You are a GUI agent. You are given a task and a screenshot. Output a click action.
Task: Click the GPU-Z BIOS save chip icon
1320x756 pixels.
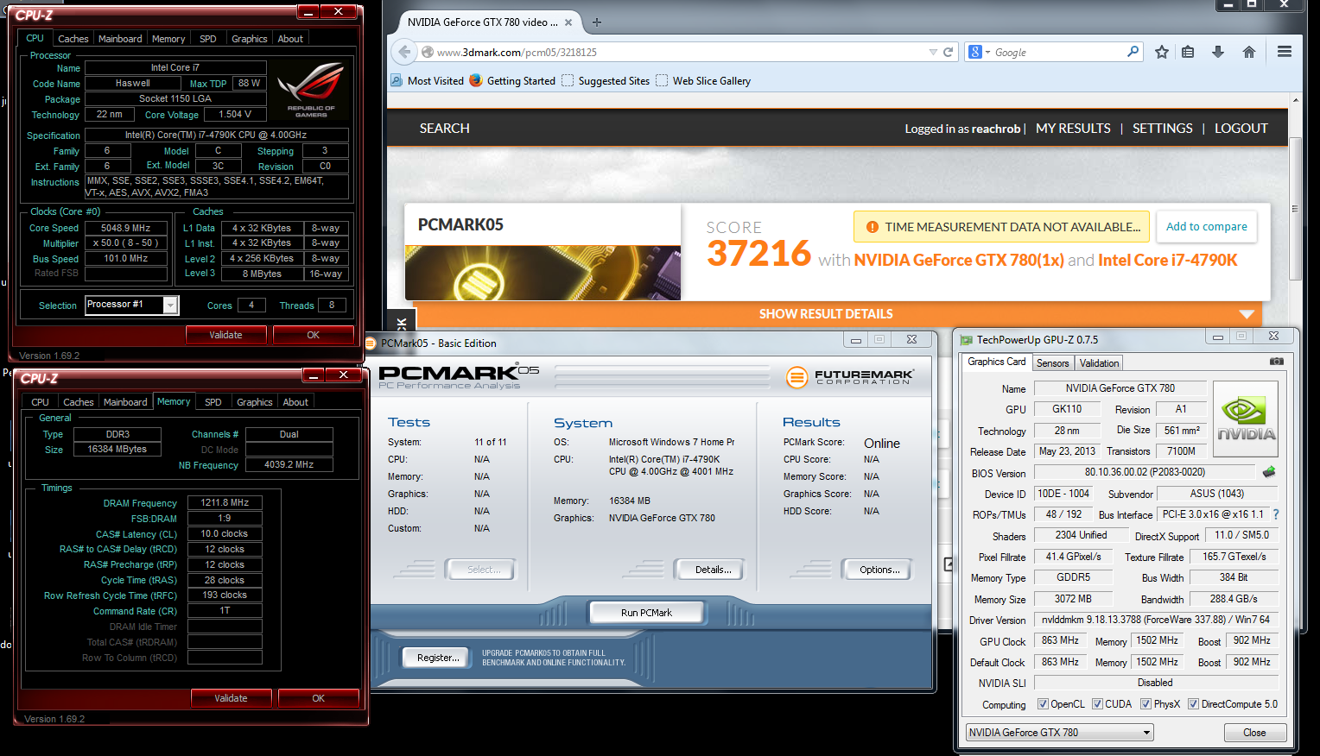[1269, 472]
